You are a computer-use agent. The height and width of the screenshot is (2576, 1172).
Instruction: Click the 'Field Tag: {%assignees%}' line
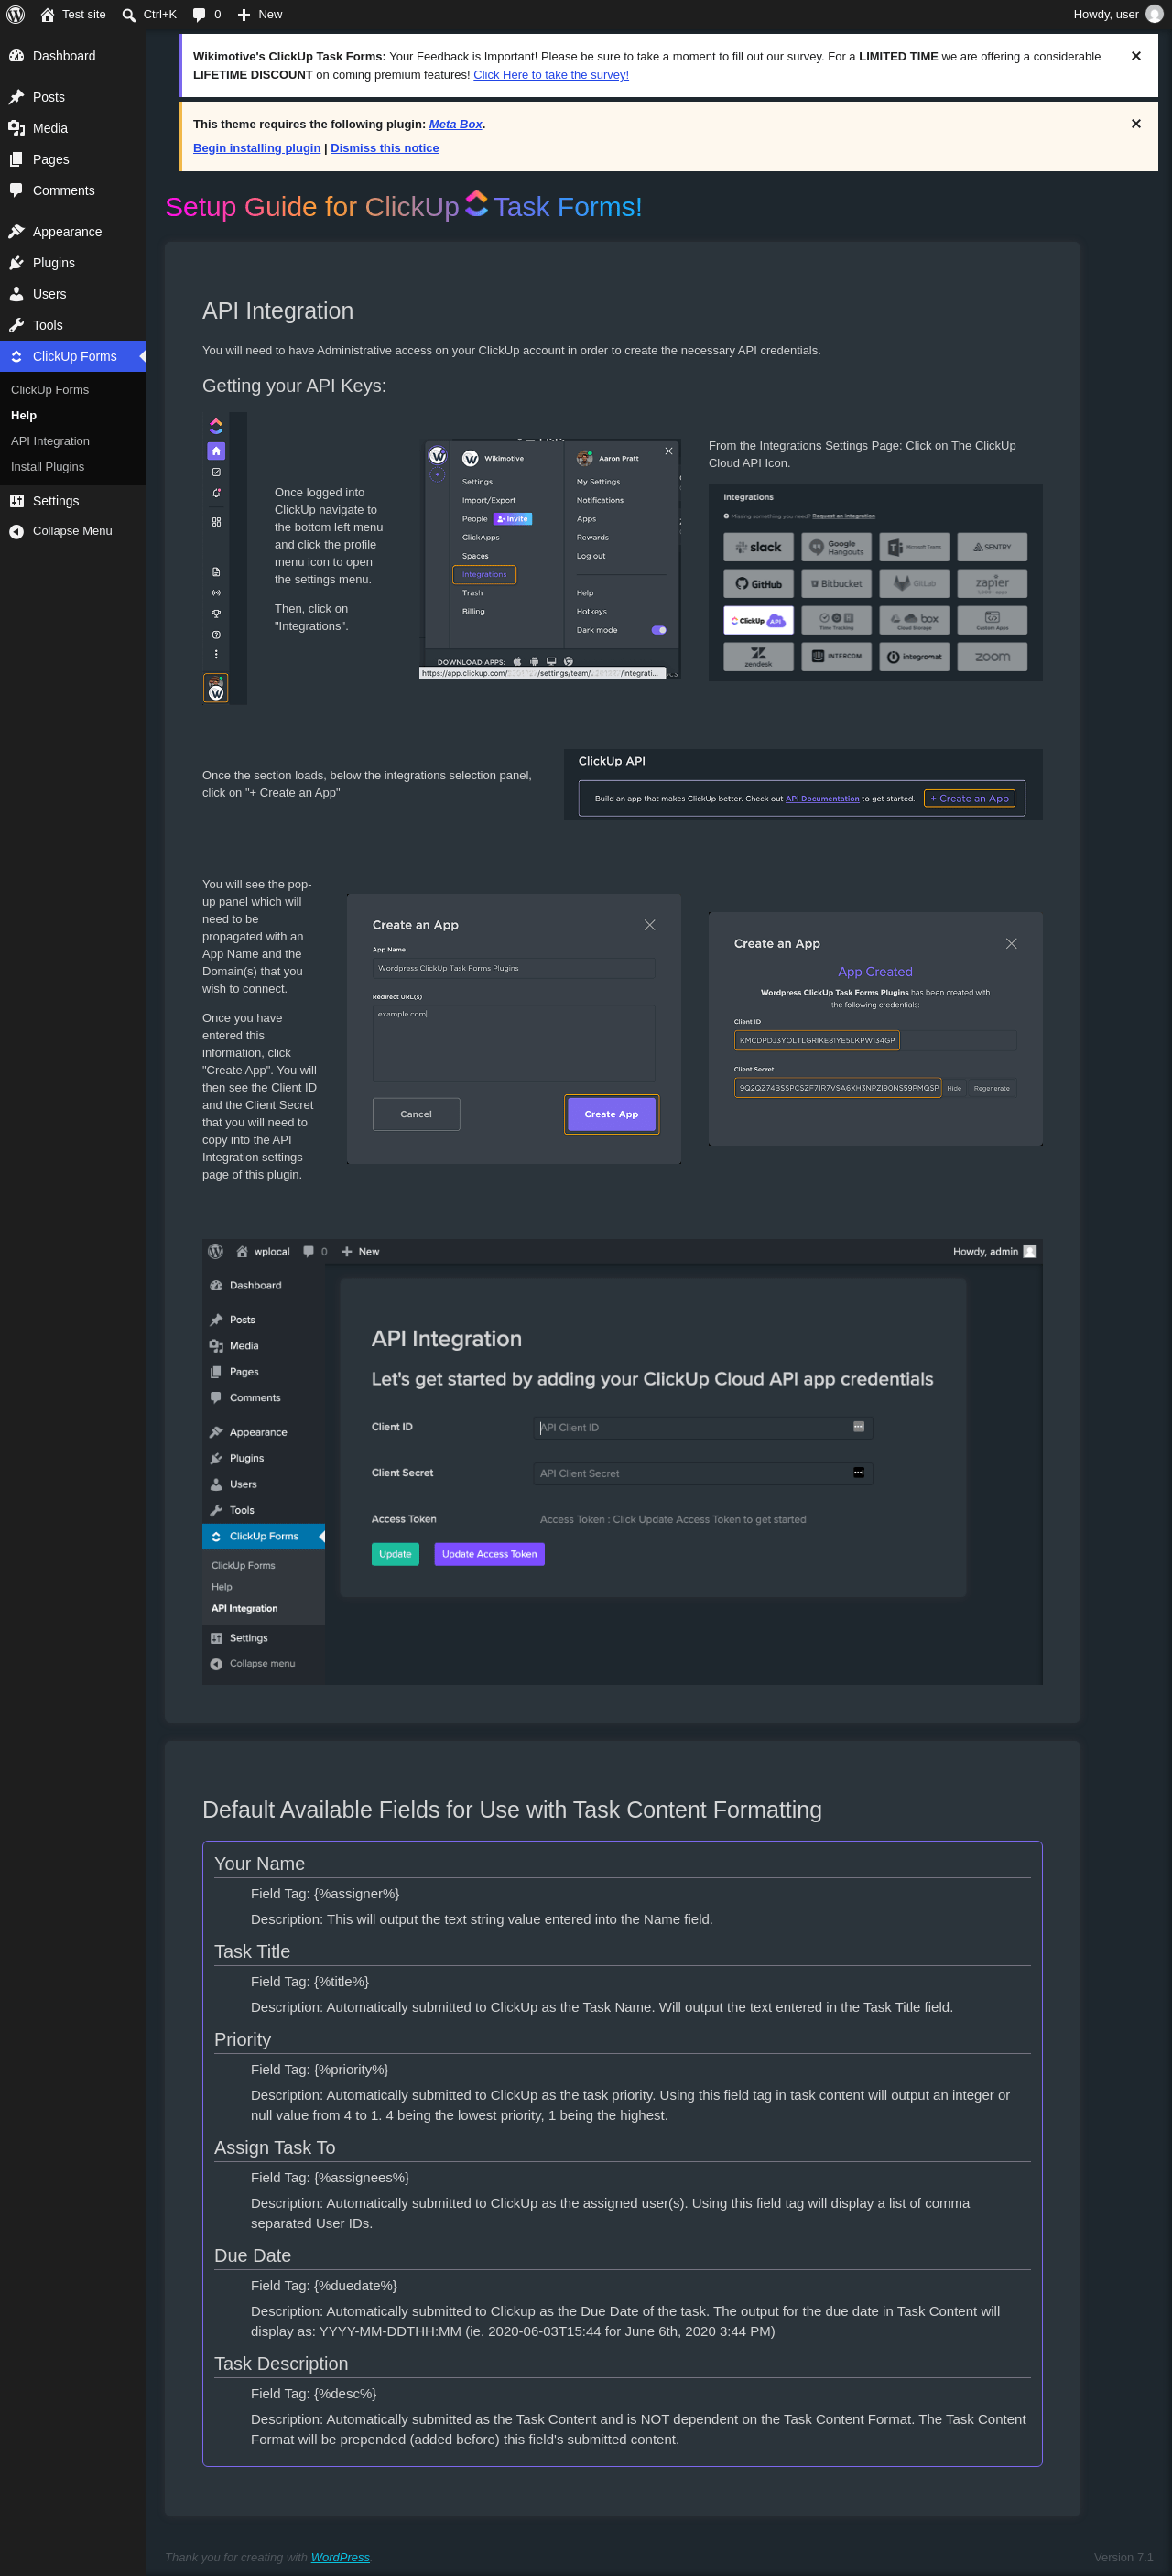330,2178
